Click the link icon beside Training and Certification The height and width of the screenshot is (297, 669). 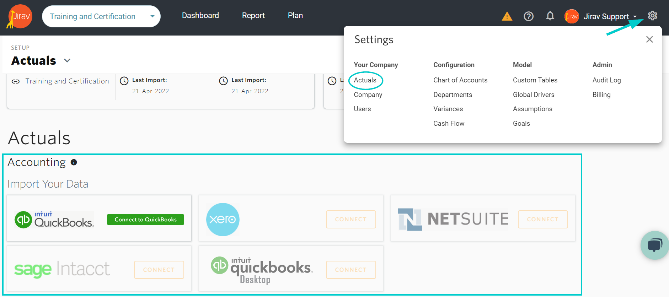click(x=16, y=81)
